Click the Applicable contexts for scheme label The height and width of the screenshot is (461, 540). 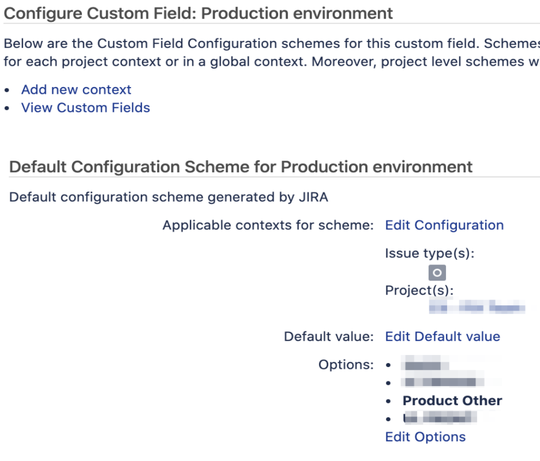click(268, 225)
